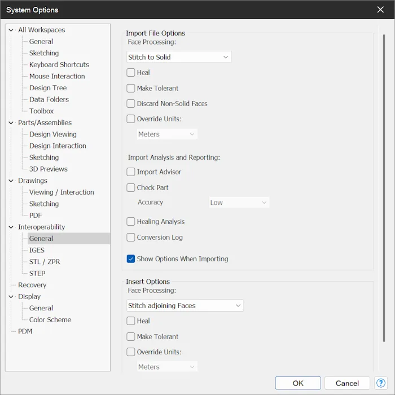The image size is (395, 395).
Task: Enable Heal under Insert Options
Action: pos(130,321)
